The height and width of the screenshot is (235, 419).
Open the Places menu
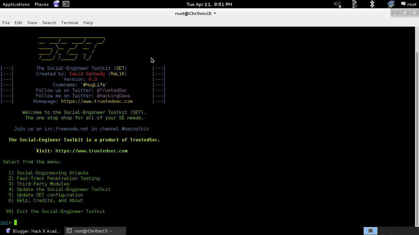tap(41, 4)
